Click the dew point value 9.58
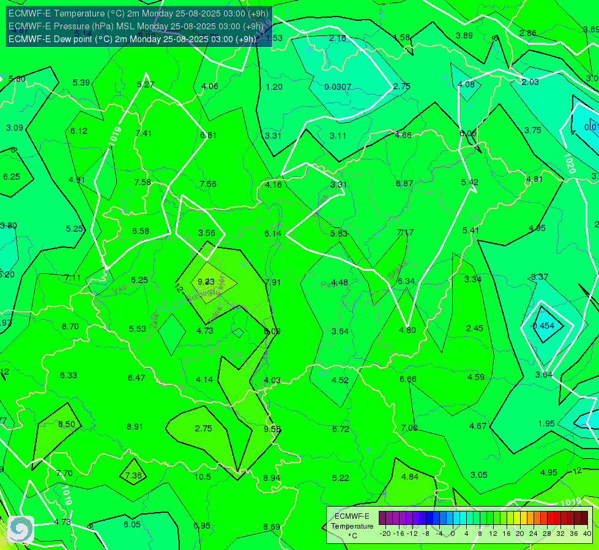Viewport: 599px width, 550px height. pyautogui.click(x=272, y=428)
